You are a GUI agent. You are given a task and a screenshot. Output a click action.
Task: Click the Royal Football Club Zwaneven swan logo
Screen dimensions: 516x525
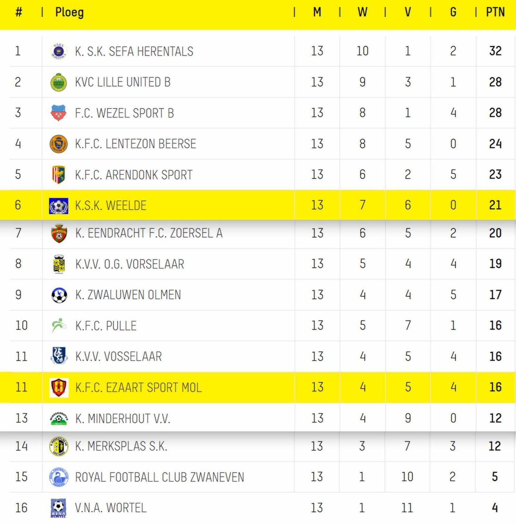(59, 477)
